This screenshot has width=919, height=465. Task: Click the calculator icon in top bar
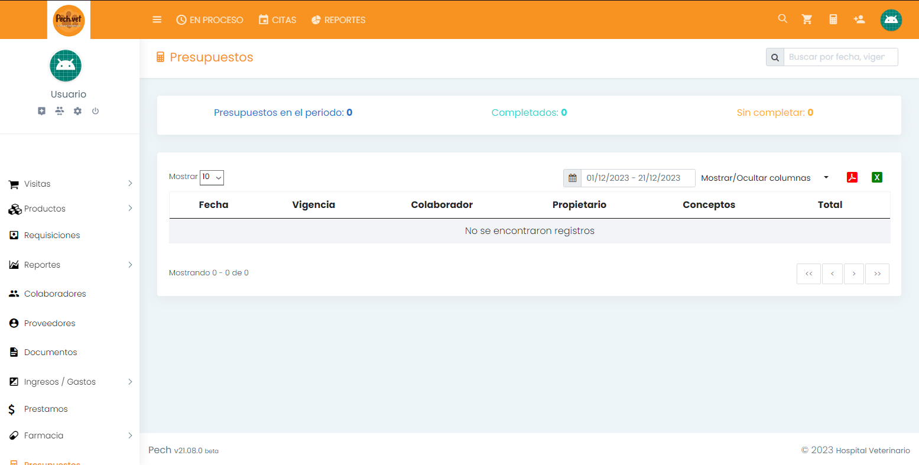click(833, 19)
